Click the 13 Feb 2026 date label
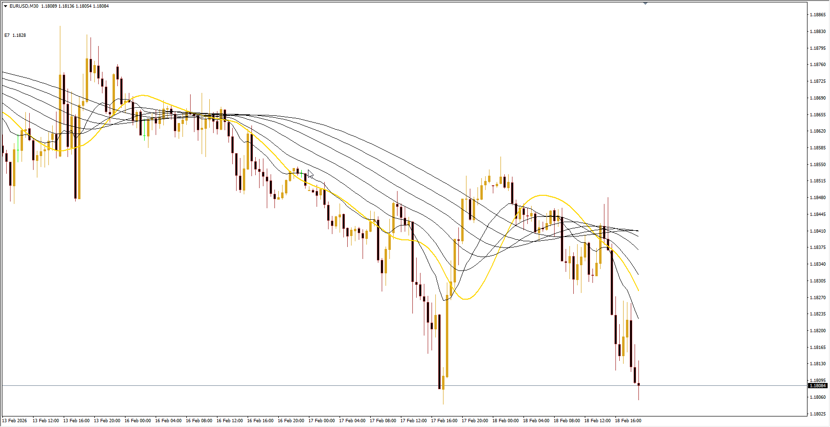 coord(15,421)
